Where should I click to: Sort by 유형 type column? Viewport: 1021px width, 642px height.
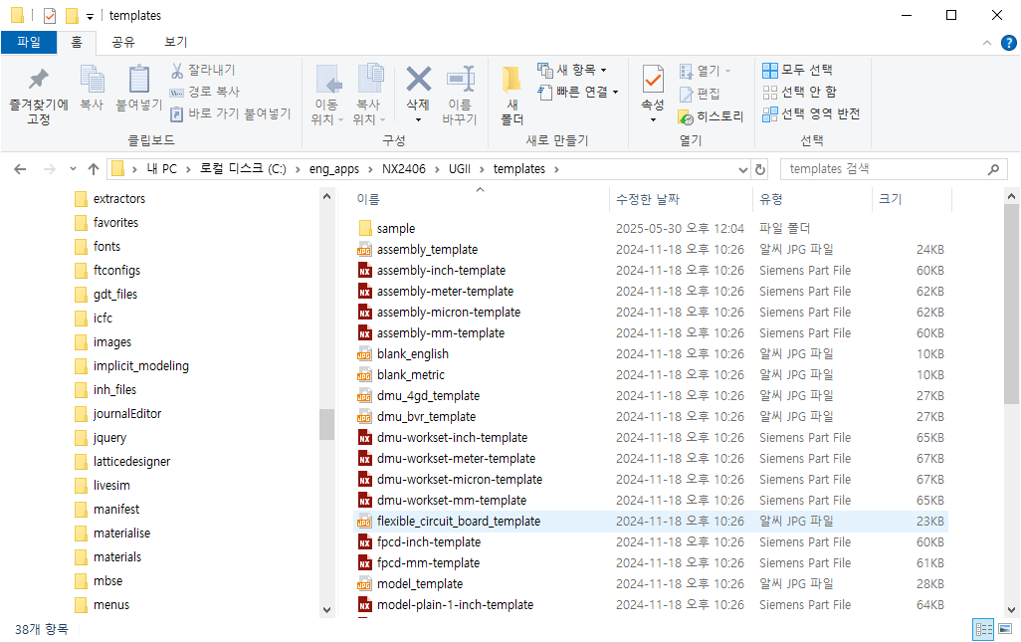tap(771, 199)
